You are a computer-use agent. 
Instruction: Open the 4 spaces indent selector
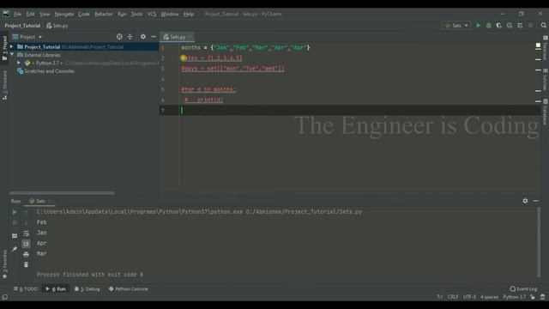click(489, 297)
